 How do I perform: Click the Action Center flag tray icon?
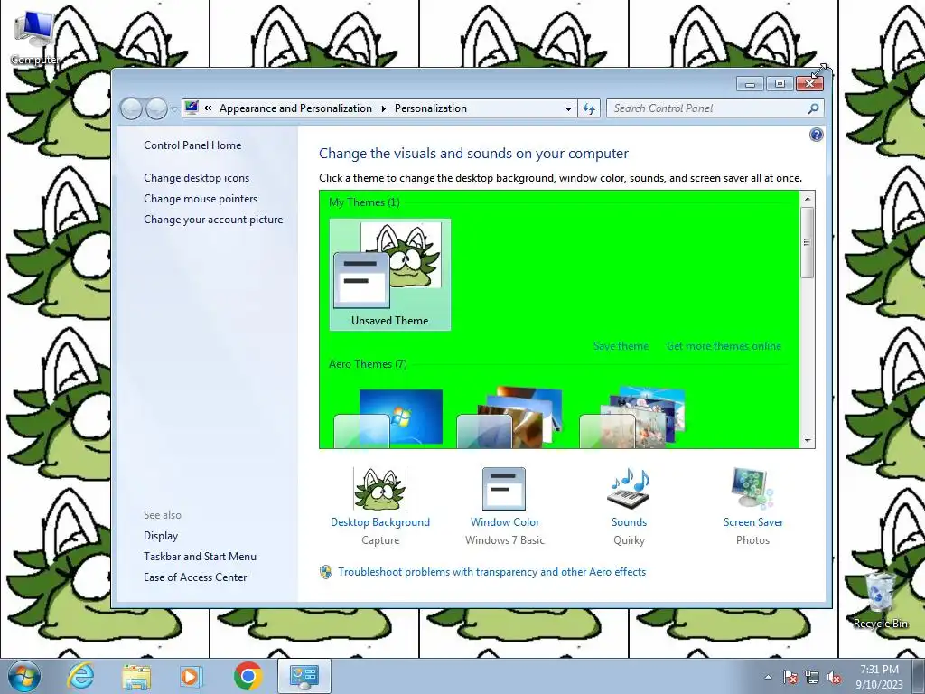790,678
